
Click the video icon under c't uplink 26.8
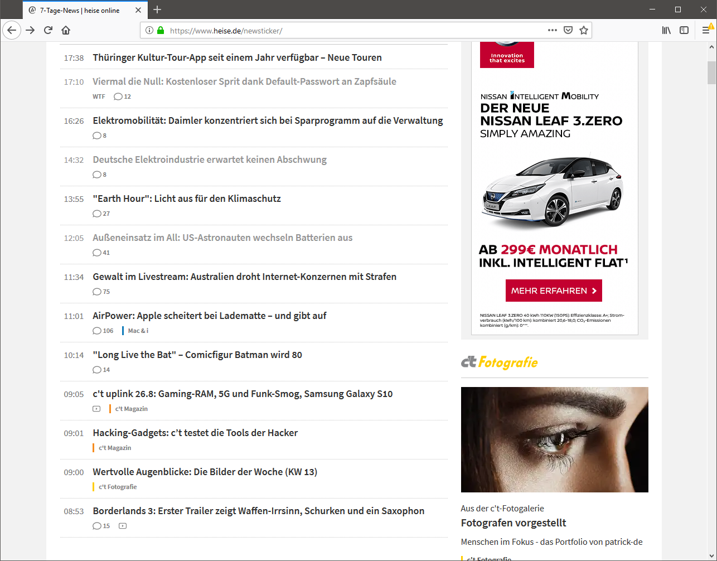[96, 409]
